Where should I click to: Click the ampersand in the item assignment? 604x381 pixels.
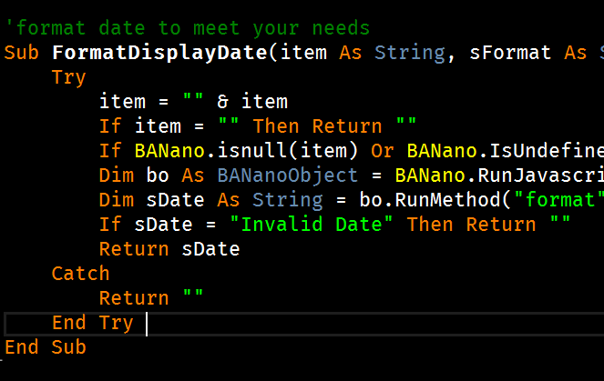(223, 101)
